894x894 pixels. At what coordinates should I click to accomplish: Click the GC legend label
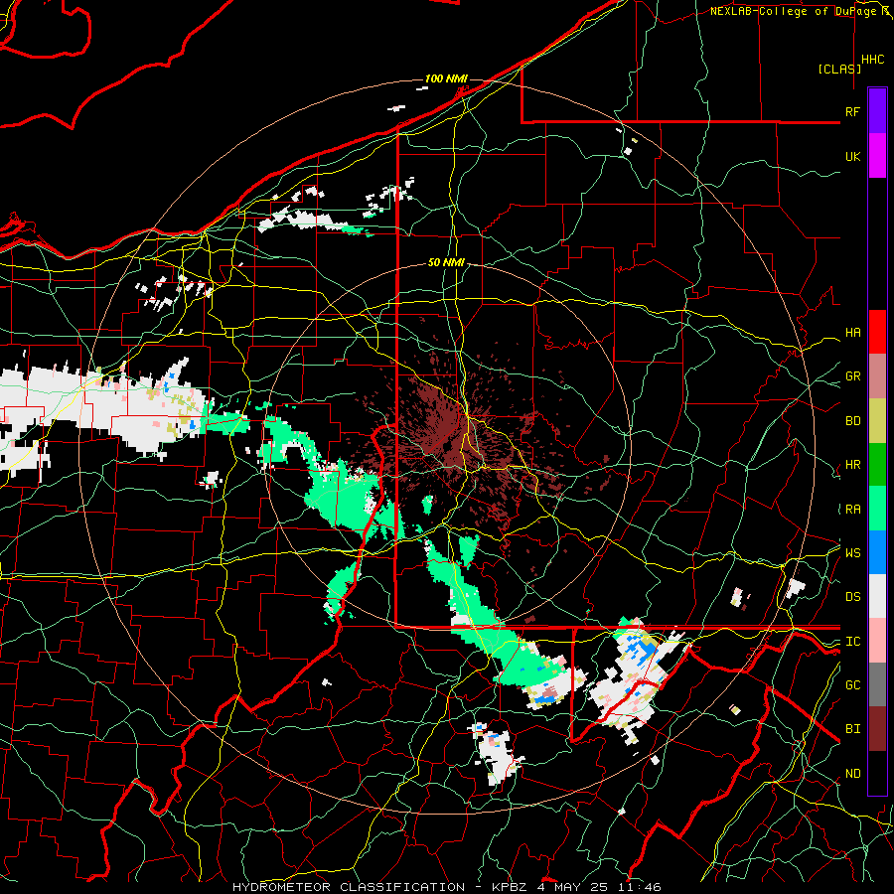(852, 685)
